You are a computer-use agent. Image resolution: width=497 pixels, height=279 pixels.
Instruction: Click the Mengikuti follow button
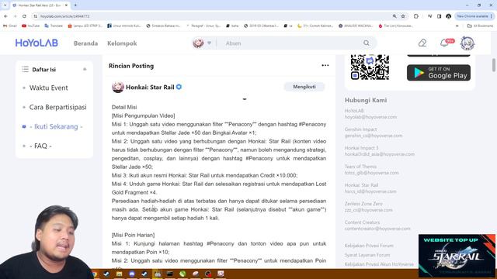click(x=304, y=87)
